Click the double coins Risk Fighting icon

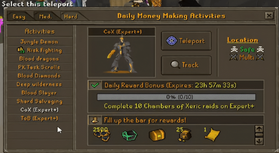pyautogui.click(x=21, y=50)
